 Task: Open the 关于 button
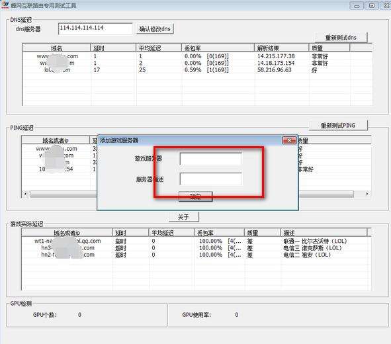184,217
